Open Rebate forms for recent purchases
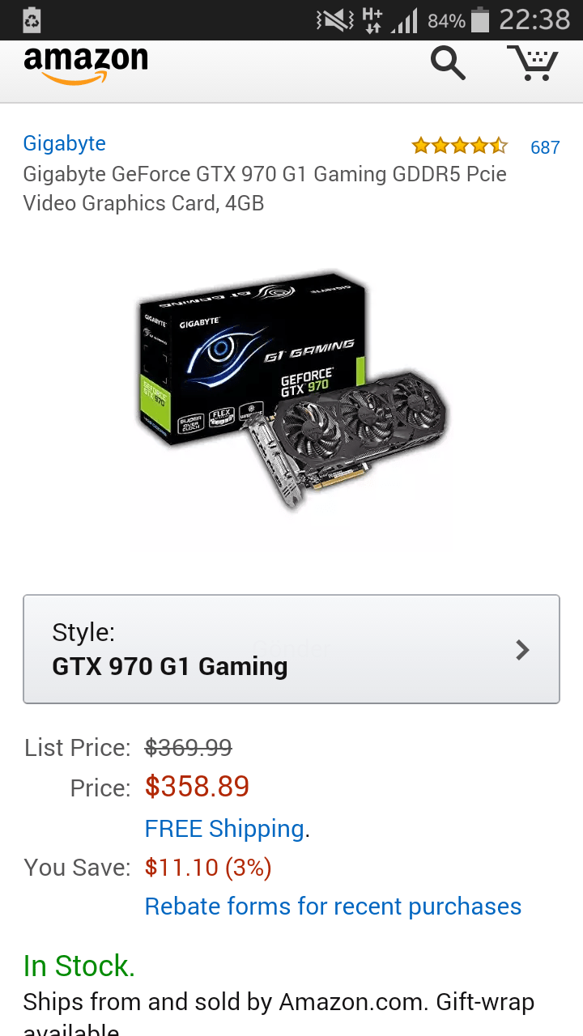The image size is (583, 1036). (333, 906)
